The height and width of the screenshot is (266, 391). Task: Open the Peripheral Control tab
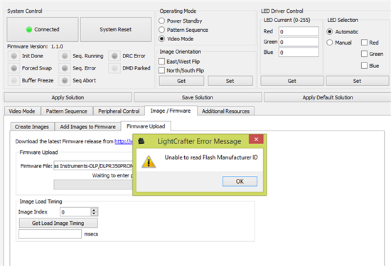pos(119,111)
